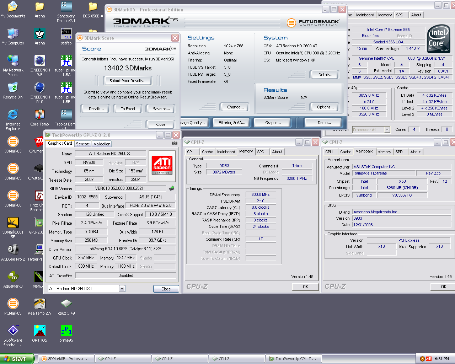Screen dimensions: 455x364
Task: Launch prime95 desktop icon
Action: point(66,334)
